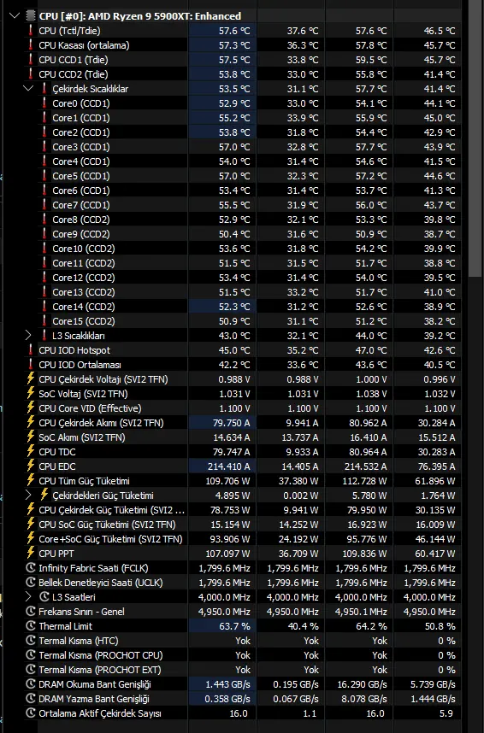Select the CPU Çekirdek Akımı (SVI2 TFN) row
The height and width of the screenshot is (733, 484).
pyautogui.click(x=242, y=423)
